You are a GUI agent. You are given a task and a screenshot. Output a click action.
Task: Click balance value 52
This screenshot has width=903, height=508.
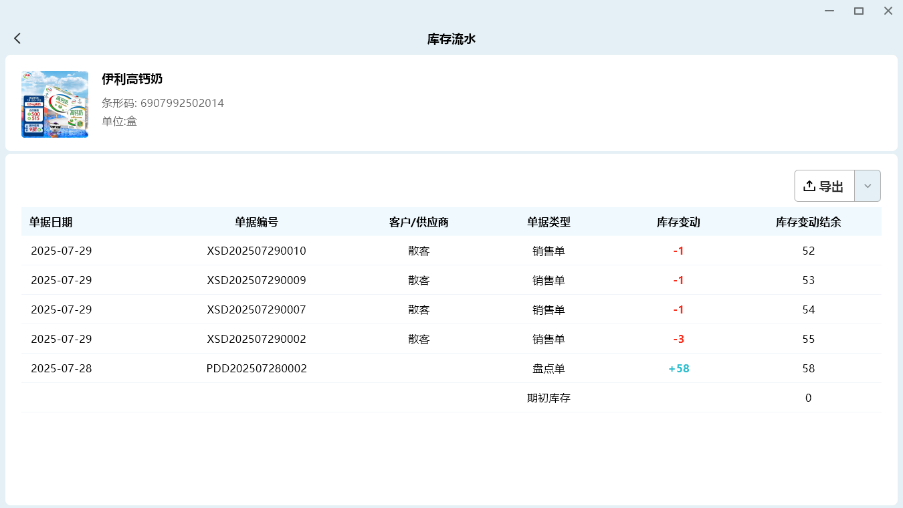pyautogui.click(x=808, y=251)
